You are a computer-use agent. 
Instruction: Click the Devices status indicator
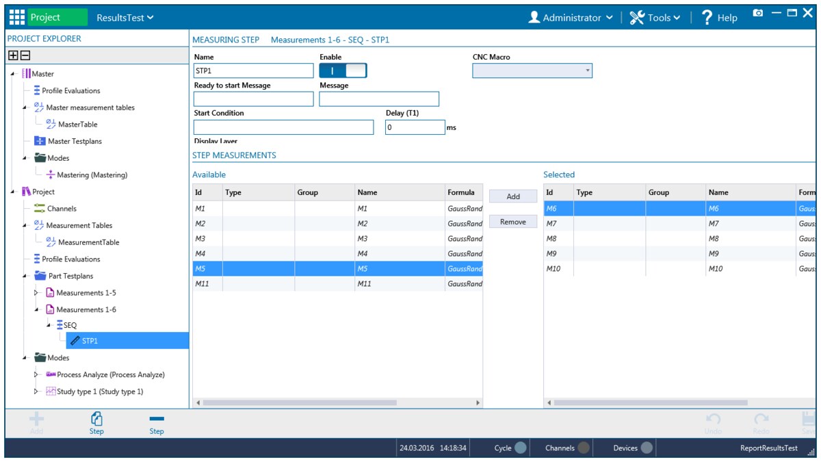pos(647,448)
